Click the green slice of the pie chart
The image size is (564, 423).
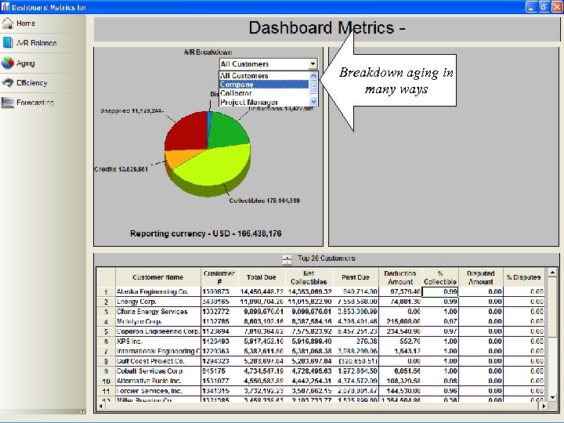pyautogui.click(x=229, y=131)
